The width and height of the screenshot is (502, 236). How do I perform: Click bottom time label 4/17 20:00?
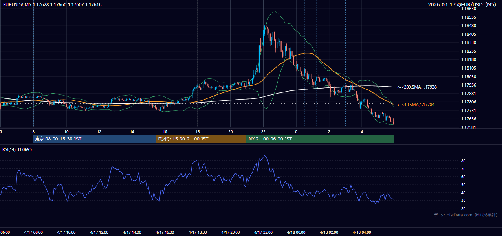coord(231,232)
